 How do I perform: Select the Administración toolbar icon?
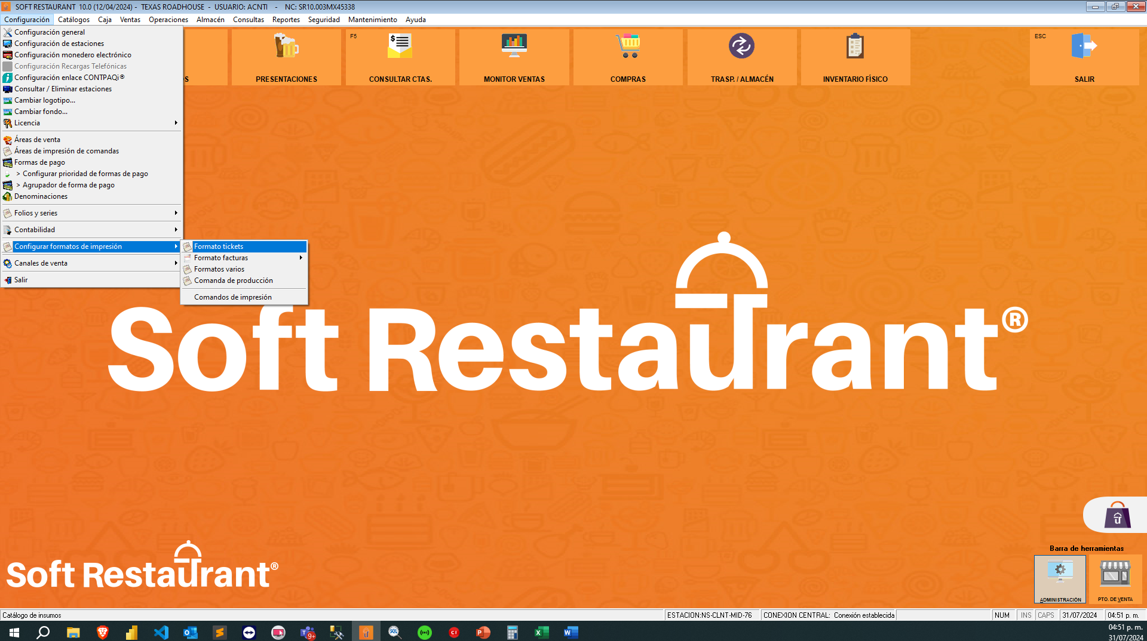[1060, 579]
